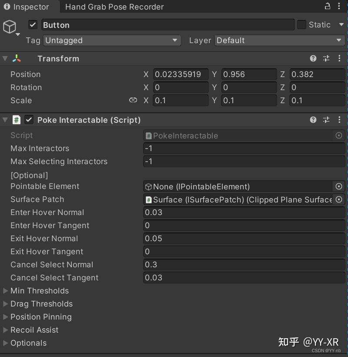Open Transform component help reference
The image size is (348, 357).
(313, 58)
